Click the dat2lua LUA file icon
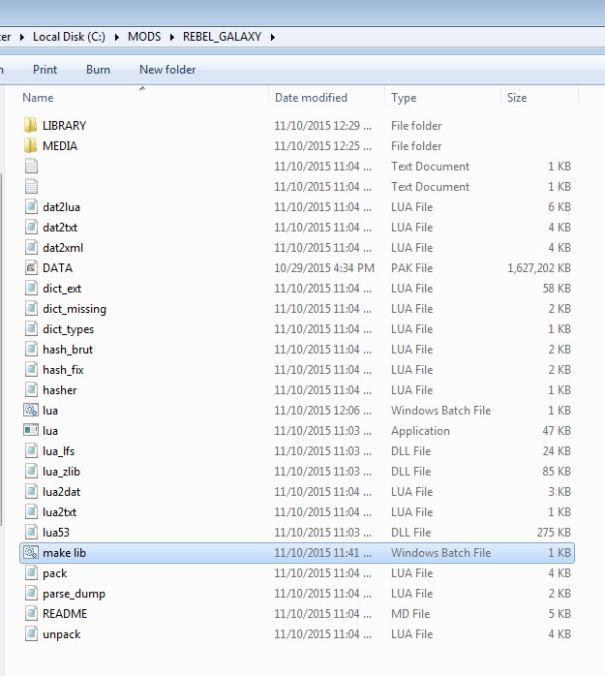This screenshot has height=676, width=605. (30, 207)
